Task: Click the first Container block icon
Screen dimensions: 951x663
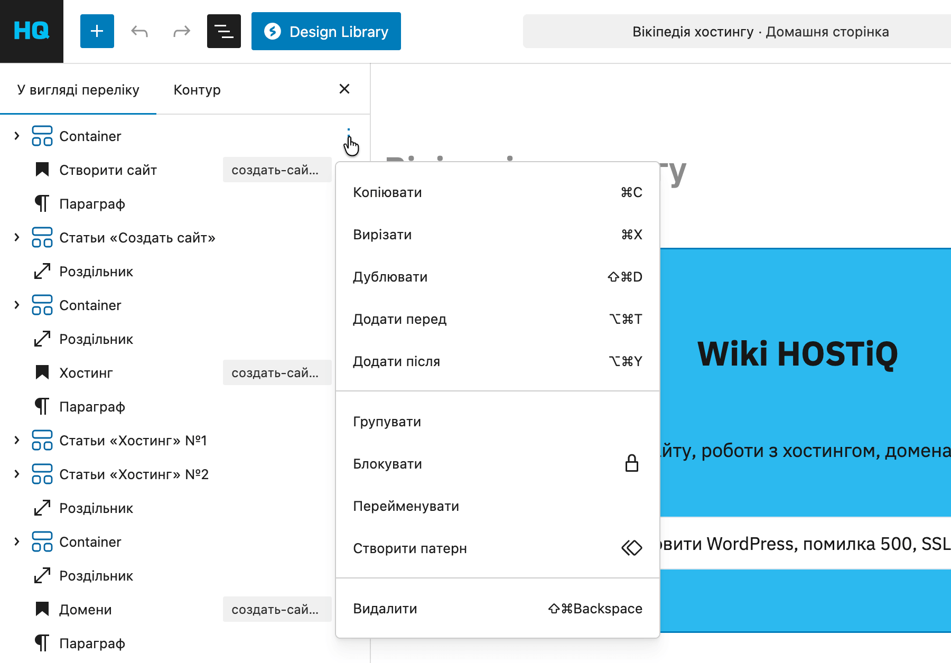Action: 42,136
